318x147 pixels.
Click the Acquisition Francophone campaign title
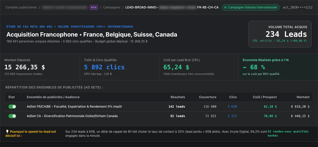pos(92,35)
